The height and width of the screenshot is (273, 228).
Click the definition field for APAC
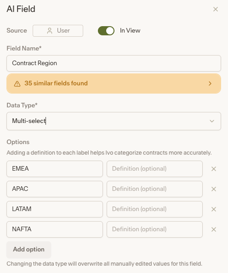coord(154,189)
